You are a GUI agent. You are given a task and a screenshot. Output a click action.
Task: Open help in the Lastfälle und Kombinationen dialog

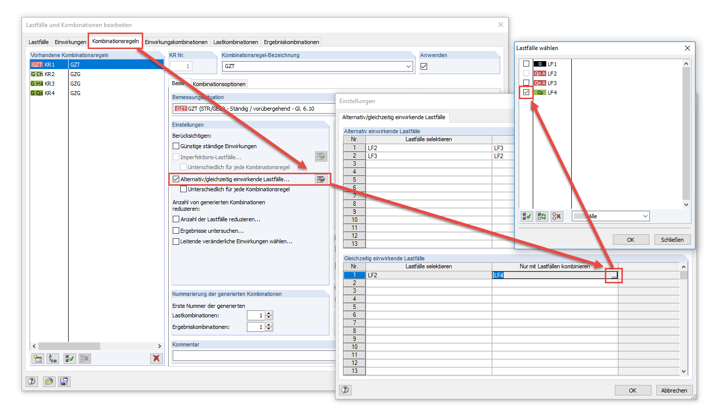(x=32, y=381)
